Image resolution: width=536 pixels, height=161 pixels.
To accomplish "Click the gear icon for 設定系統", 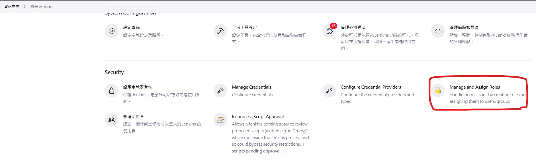I will click(x=112, y=31).
